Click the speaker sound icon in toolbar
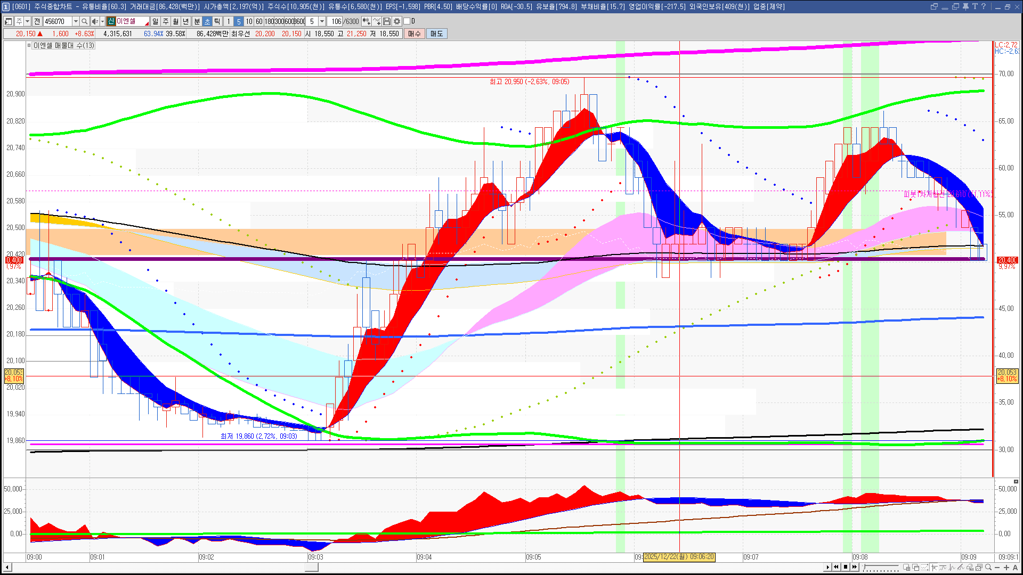 click(x=94, y=21)
